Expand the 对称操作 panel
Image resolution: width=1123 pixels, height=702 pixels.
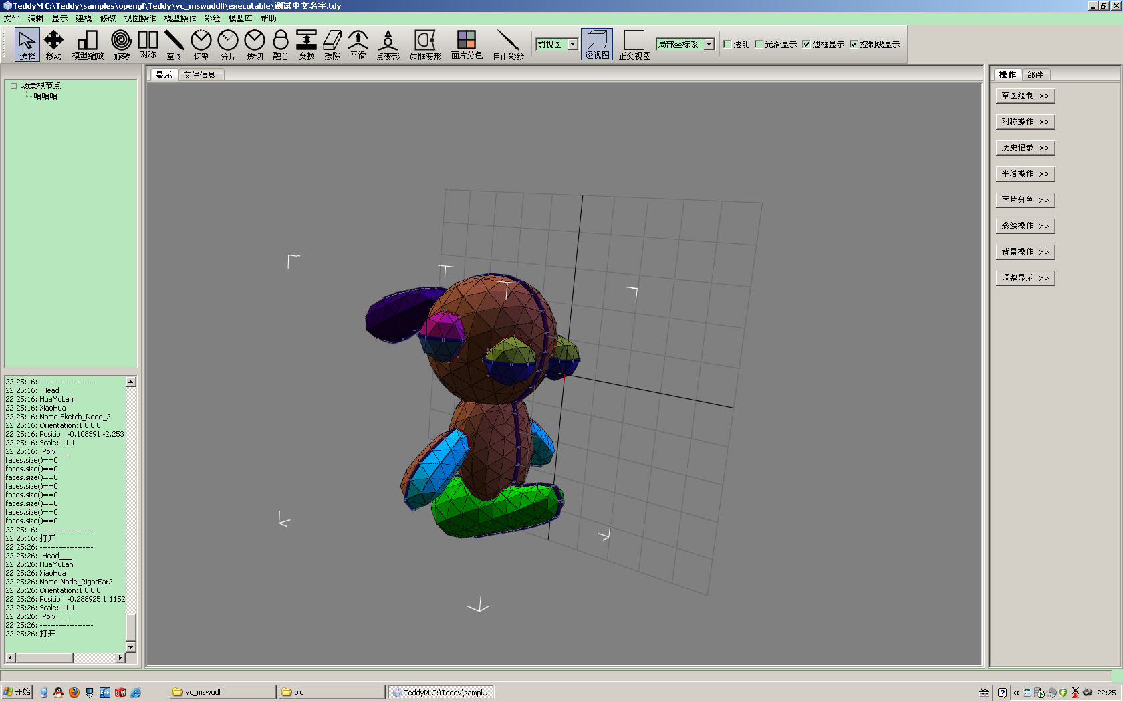click(x=1025, y=122)
